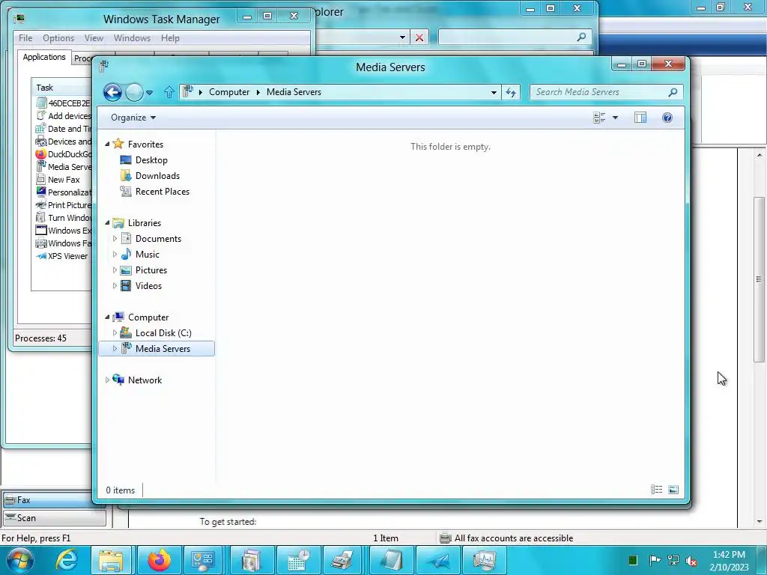Click the red X stop button in background Explorer
The height and width of the screenshot is (575, 767).
click(419, 37)
